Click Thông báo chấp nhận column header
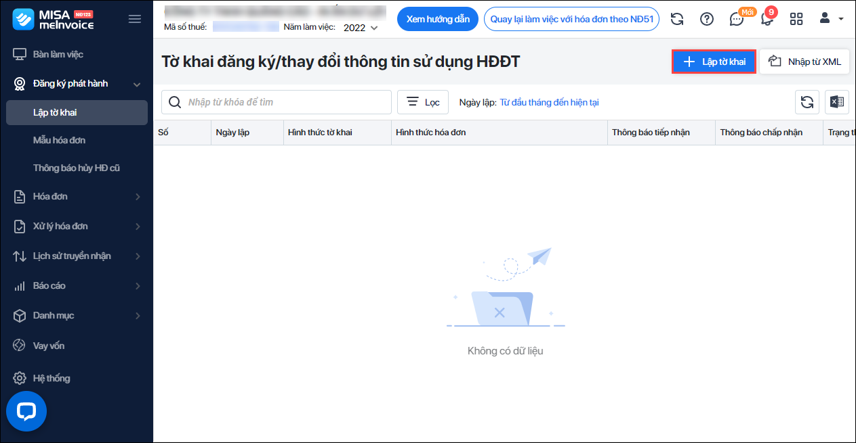Viewport: 856px width, 443px height. pyautogui.click(x=769, y=133)
